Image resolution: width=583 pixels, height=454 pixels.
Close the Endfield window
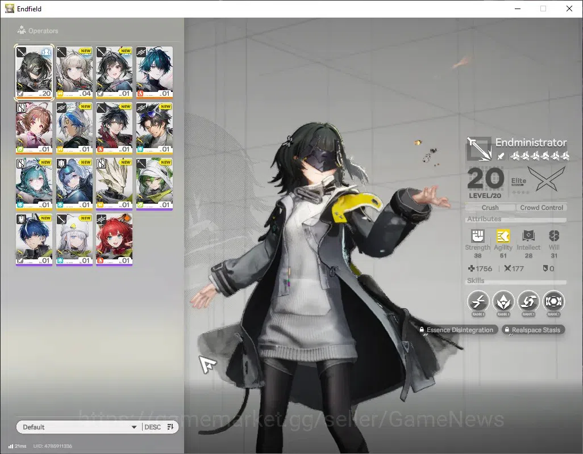click(569, 9)
